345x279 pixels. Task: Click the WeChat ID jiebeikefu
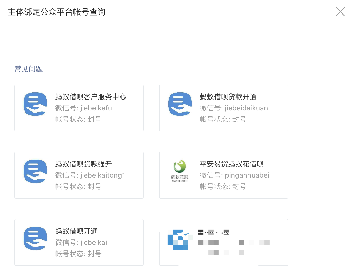(84, 108)
